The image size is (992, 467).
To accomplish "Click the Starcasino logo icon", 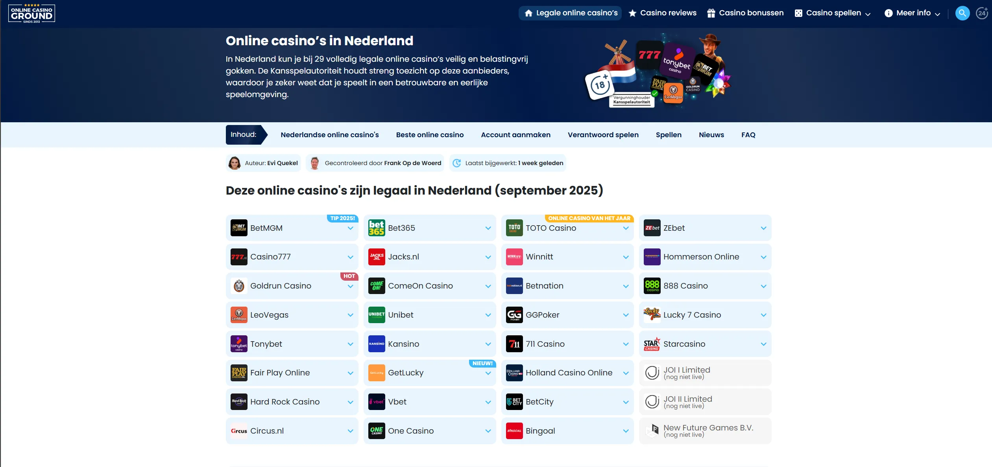I will tap(652, 344).
